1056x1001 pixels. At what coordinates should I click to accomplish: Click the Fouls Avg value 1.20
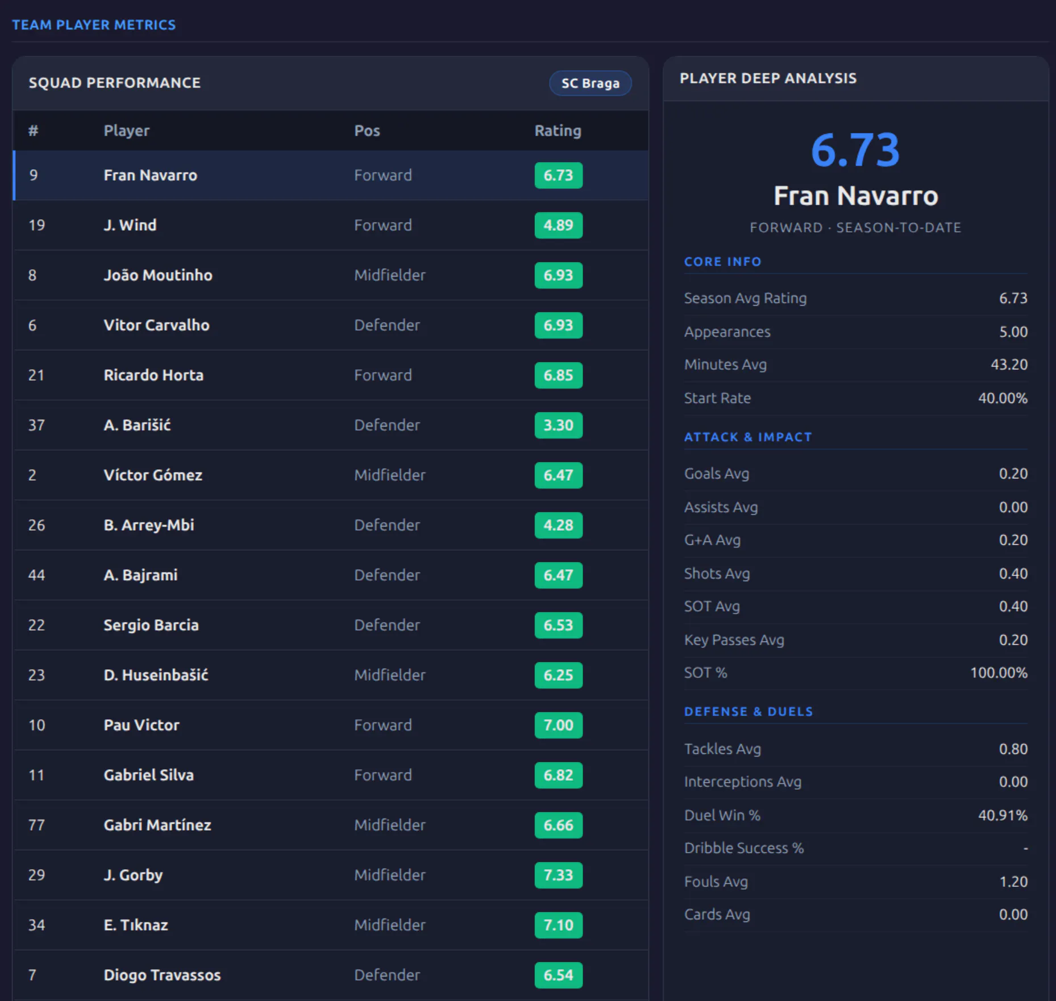(1013, 882)
